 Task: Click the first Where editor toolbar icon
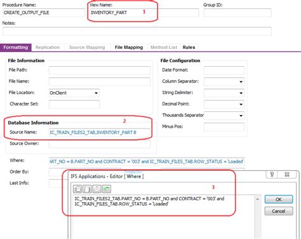(77, 189)
